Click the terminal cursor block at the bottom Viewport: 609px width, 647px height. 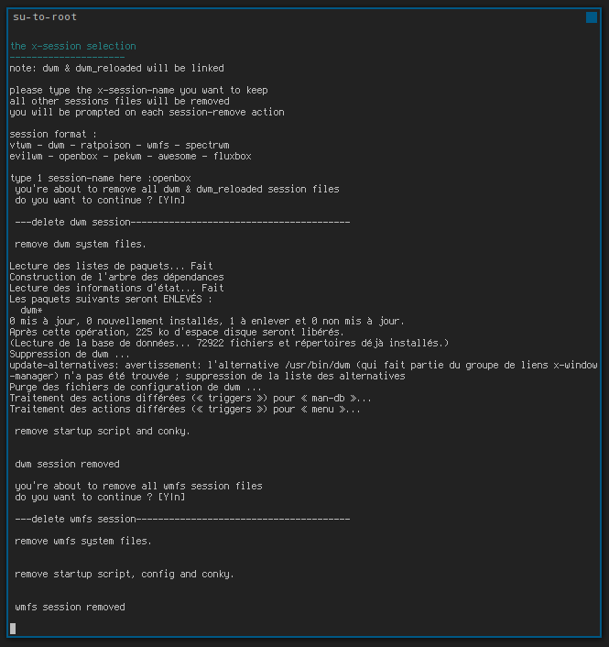click(x=13, y=629)
